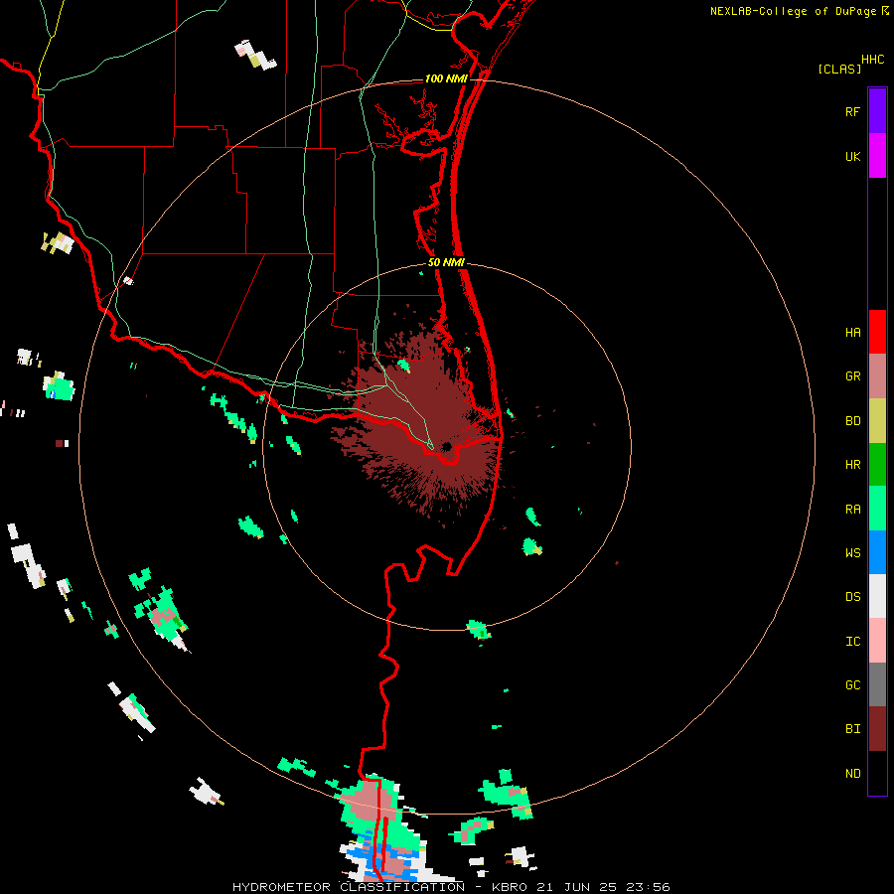The height and width of the screenshot is (894, 894).
Task: Click the UK magenta legend swatch
Action: tap(877, 156)
